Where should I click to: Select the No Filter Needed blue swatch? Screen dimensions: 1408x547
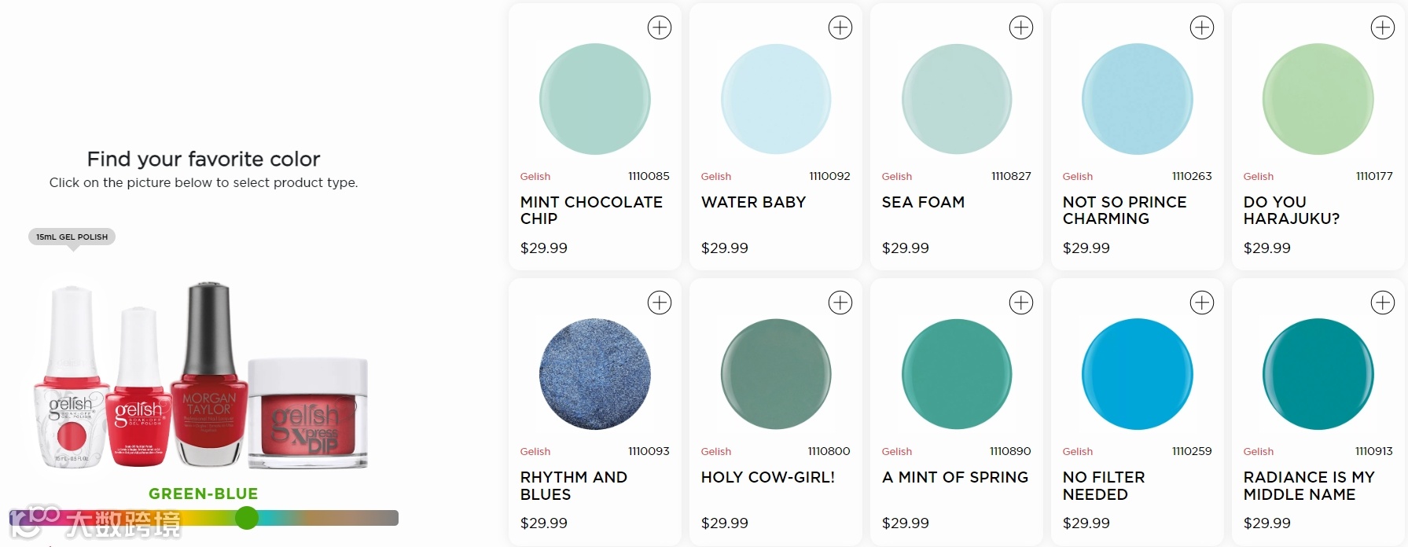pyautogui.click(x=1137, y=374)
